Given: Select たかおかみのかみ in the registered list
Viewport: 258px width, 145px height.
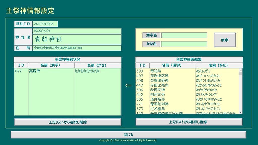Looking at the screenshot, I should [87, 71].
